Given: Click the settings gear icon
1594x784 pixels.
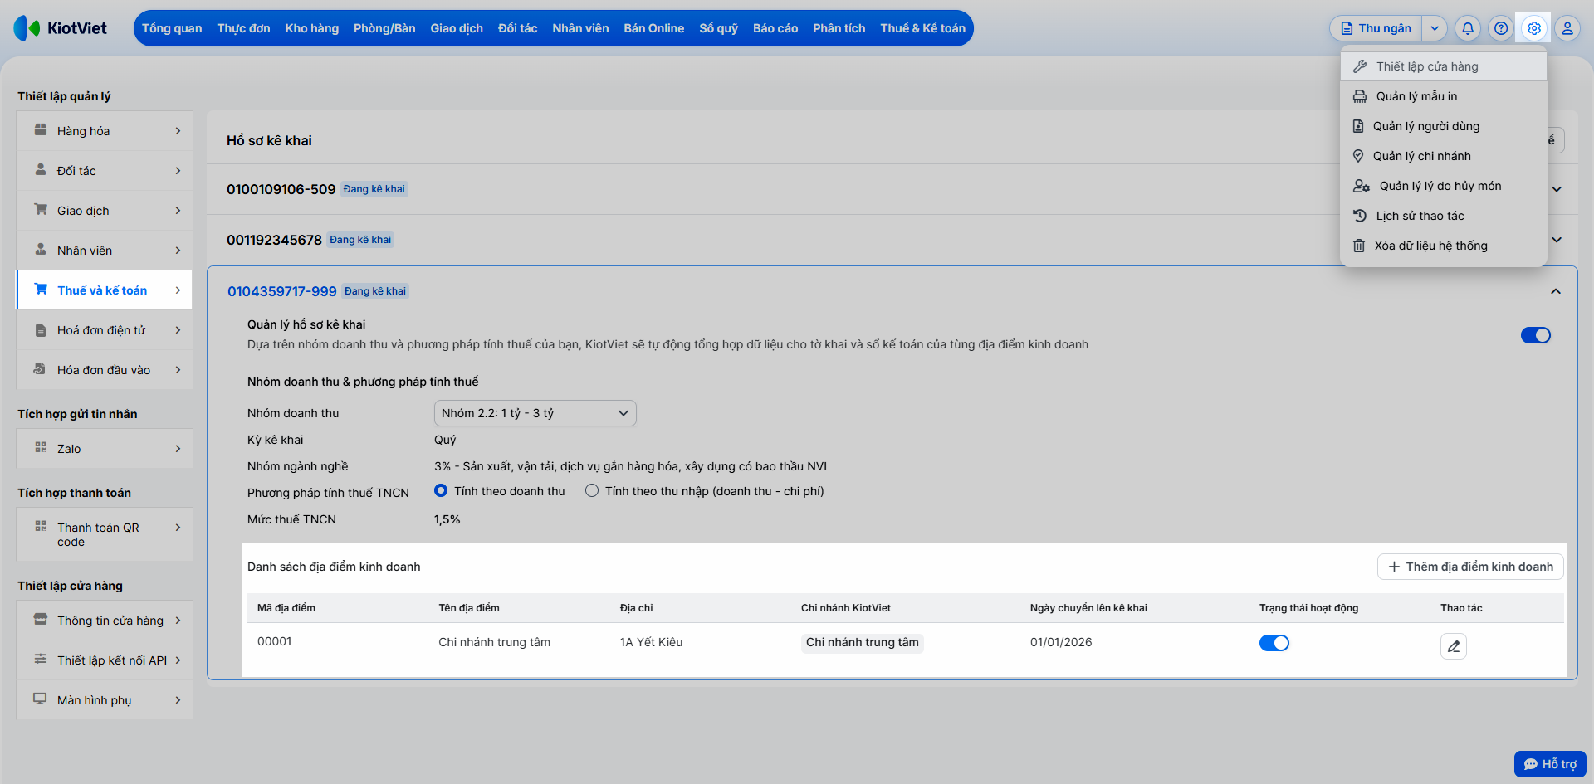Looking at the screenshot, I should (1533, 28).
